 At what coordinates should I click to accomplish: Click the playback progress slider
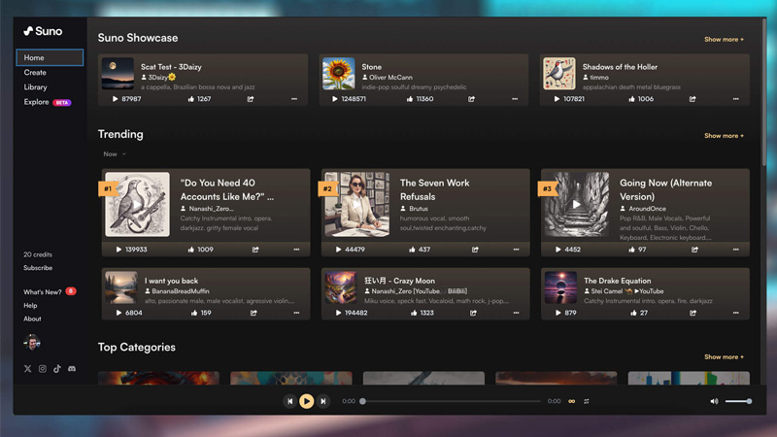click(x=451, y=401)
